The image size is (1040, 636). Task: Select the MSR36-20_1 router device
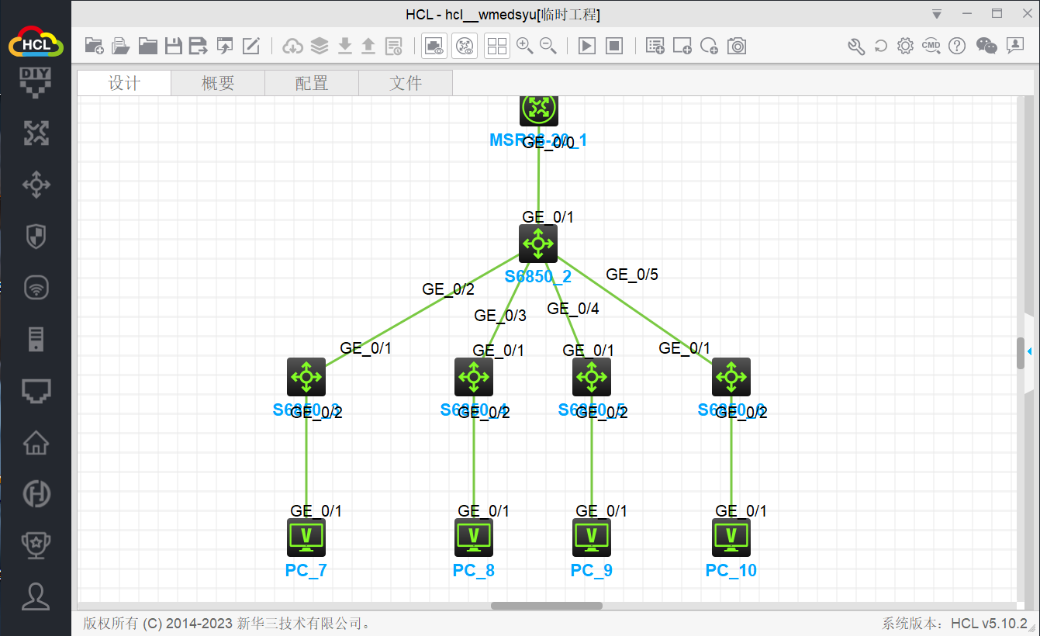539,110
